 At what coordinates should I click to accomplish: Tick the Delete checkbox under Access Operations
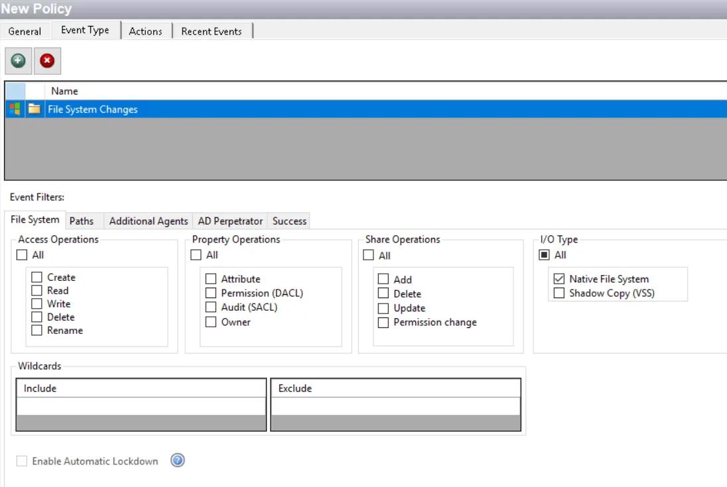(x=36, y=317)
